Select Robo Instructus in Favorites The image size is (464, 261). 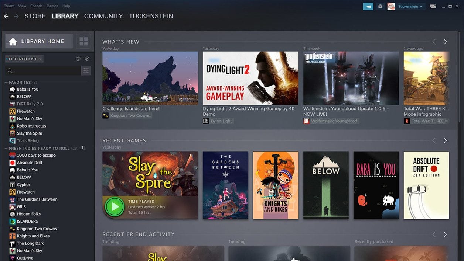pyautogui.click(x=31, y=126)
